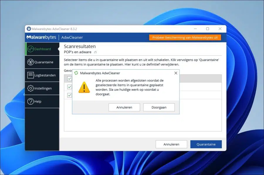264x175 pixels.
Task: Open the Help section in the sidebar
Action: (42, 101)
